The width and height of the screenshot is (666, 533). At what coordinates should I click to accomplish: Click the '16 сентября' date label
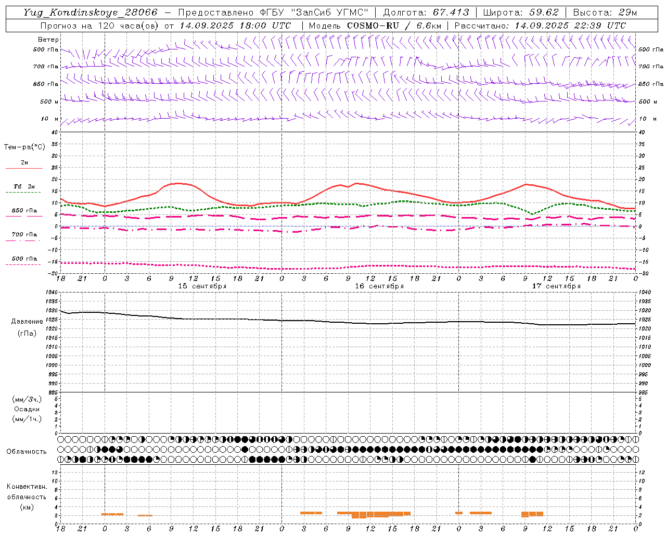point(379,286)
